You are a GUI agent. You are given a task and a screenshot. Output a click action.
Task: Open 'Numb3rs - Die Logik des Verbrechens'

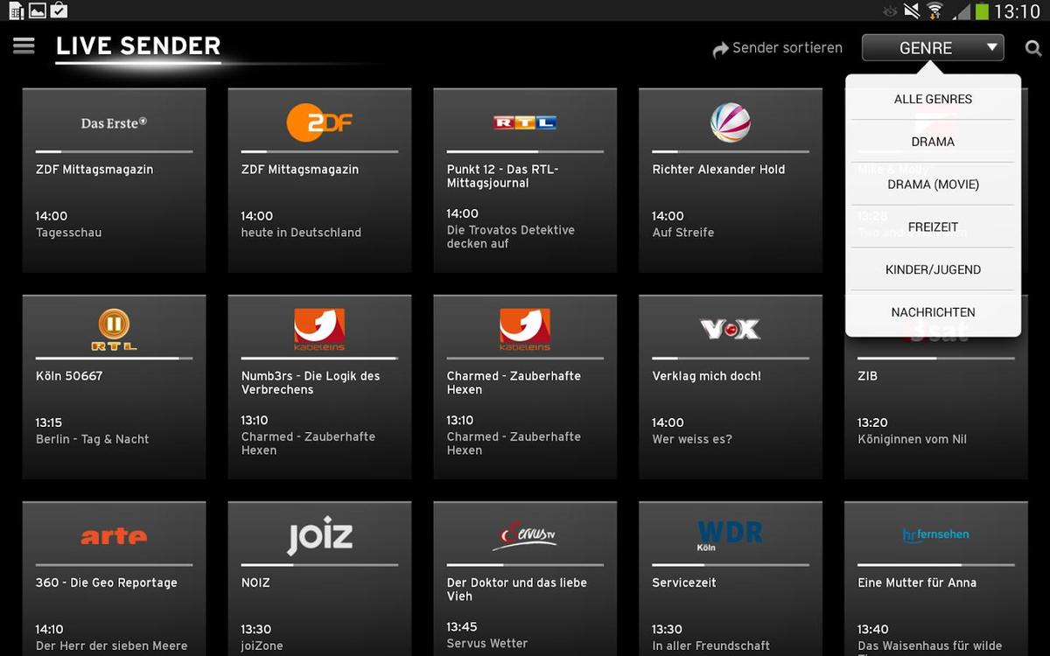pos(311,382)
